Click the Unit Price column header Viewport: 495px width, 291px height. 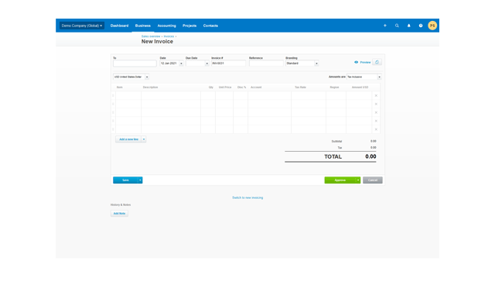click(x=225, y=87)
